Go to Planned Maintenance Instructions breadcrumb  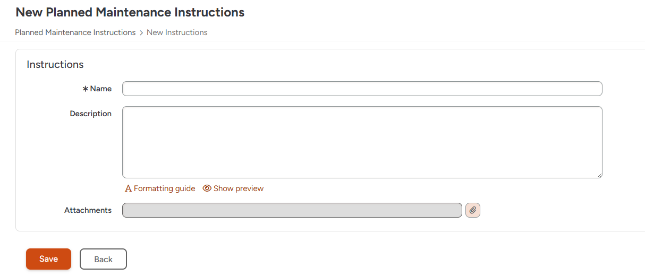pos(75,32)
